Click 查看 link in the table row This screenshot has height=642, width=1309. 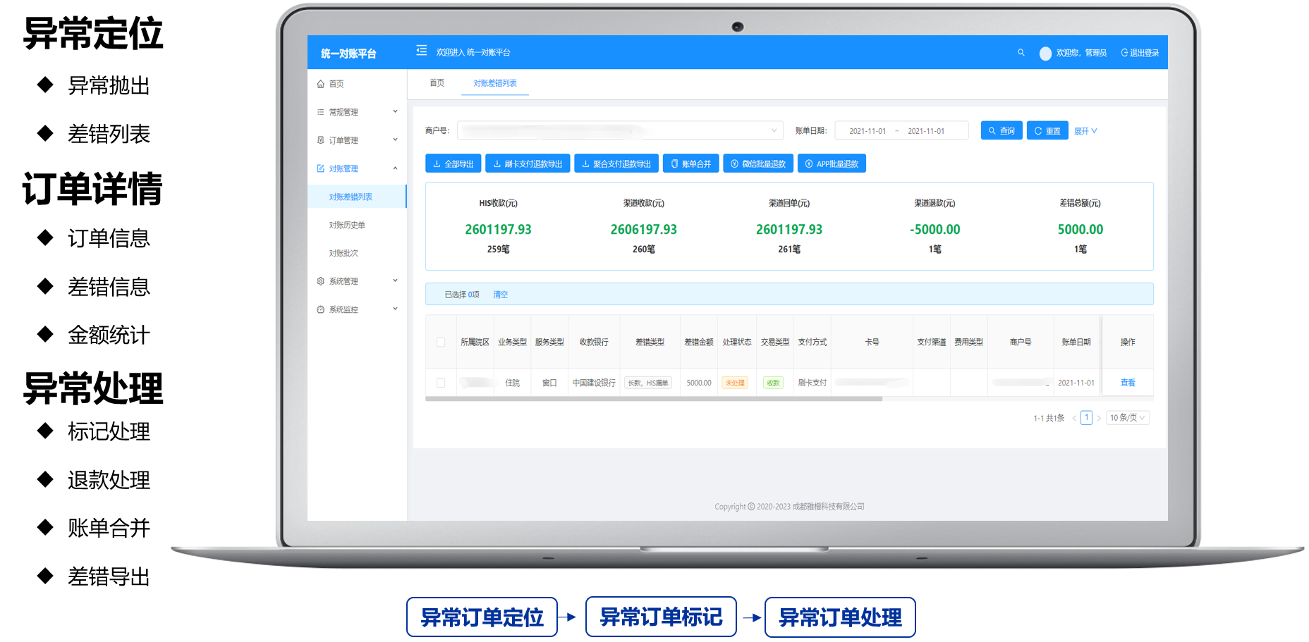[x=1128, y=383]
